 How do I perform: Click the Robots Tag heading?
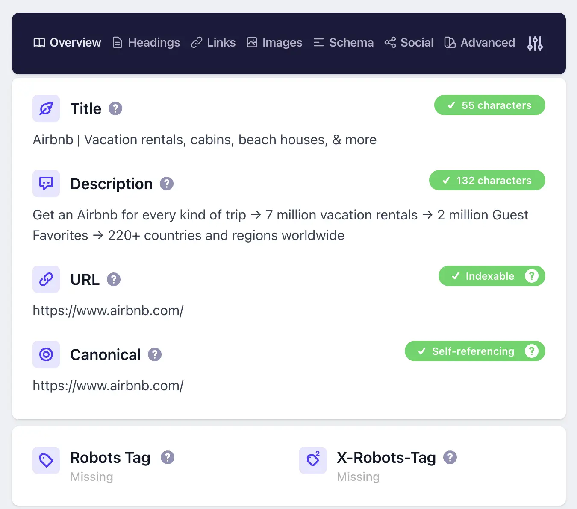click(110, 457)
